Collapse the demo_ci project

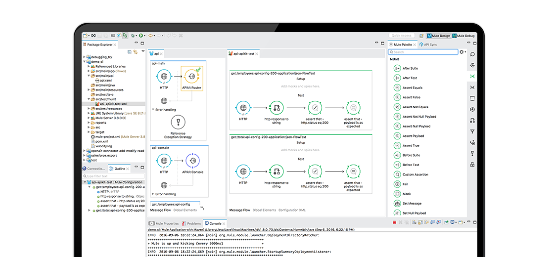[x=84, y=61]
